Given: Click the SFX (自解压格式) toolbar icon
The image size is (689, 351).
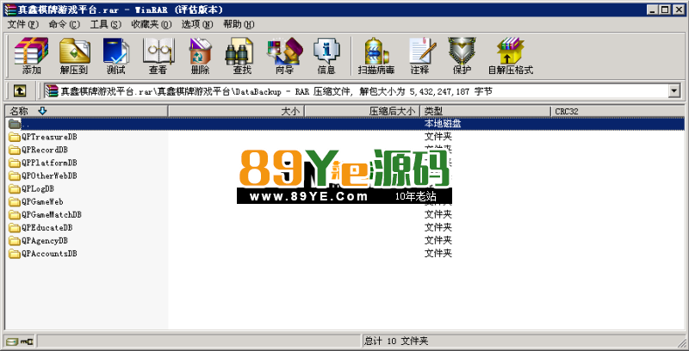Looking at the screenshot, I should (511, 56).
